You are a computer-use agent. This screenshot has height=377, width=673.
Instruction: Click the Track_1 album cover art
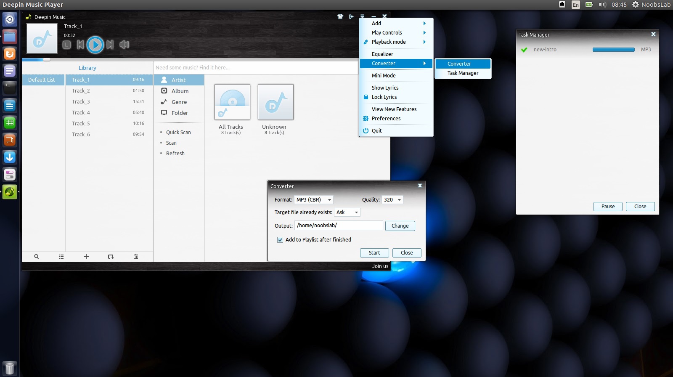(x=42, y=38)
